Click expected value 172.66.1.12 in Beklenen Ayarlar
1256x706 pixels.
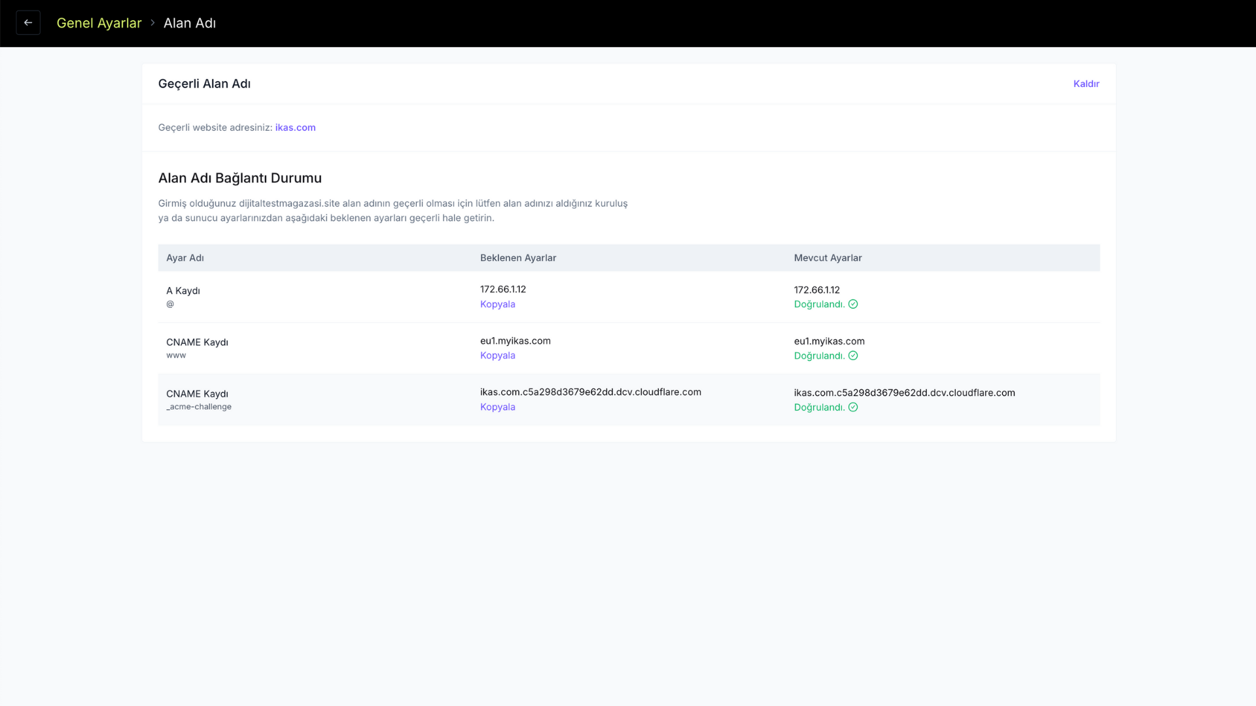click(x=502, y=289)
